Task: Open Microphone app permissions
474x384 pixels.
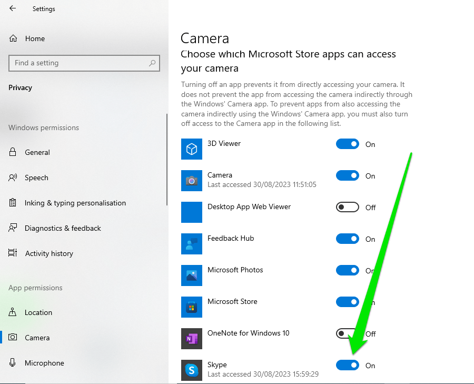Action: (x=83, y=363)
